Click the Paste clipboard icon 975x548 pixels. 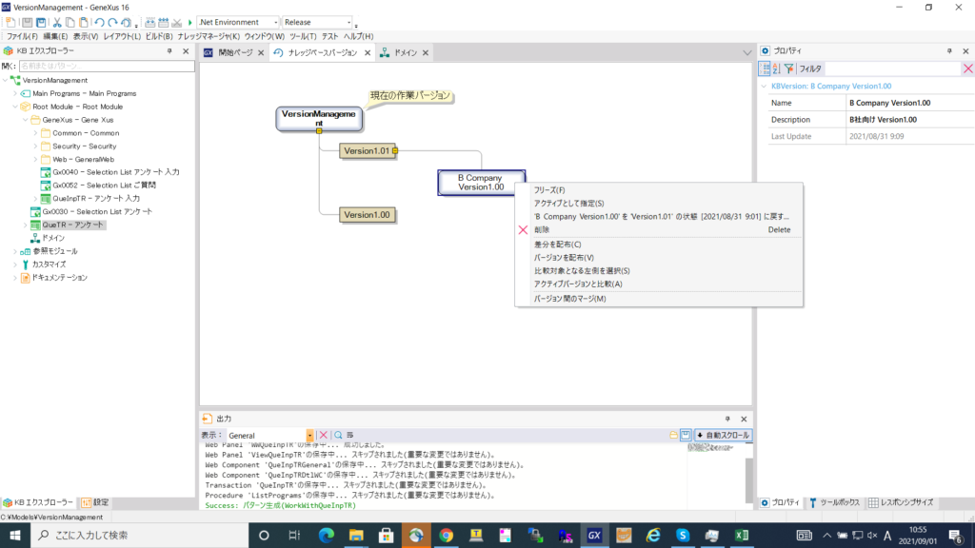point(84,23)
